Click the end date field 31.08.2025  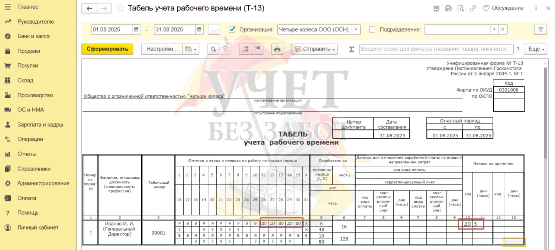click(175, 29)
